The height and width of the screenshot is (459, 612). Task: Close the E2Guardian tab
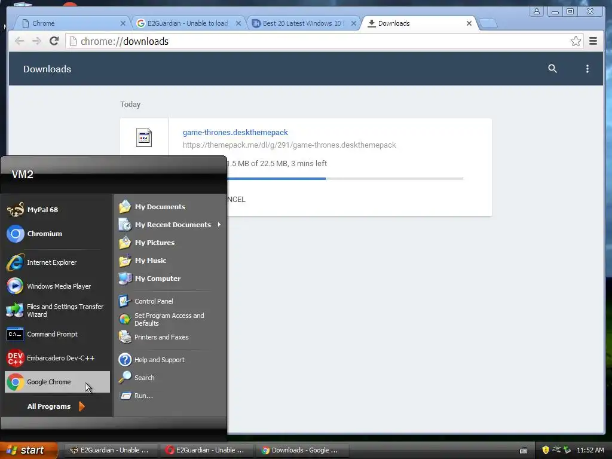click(238, 23)
